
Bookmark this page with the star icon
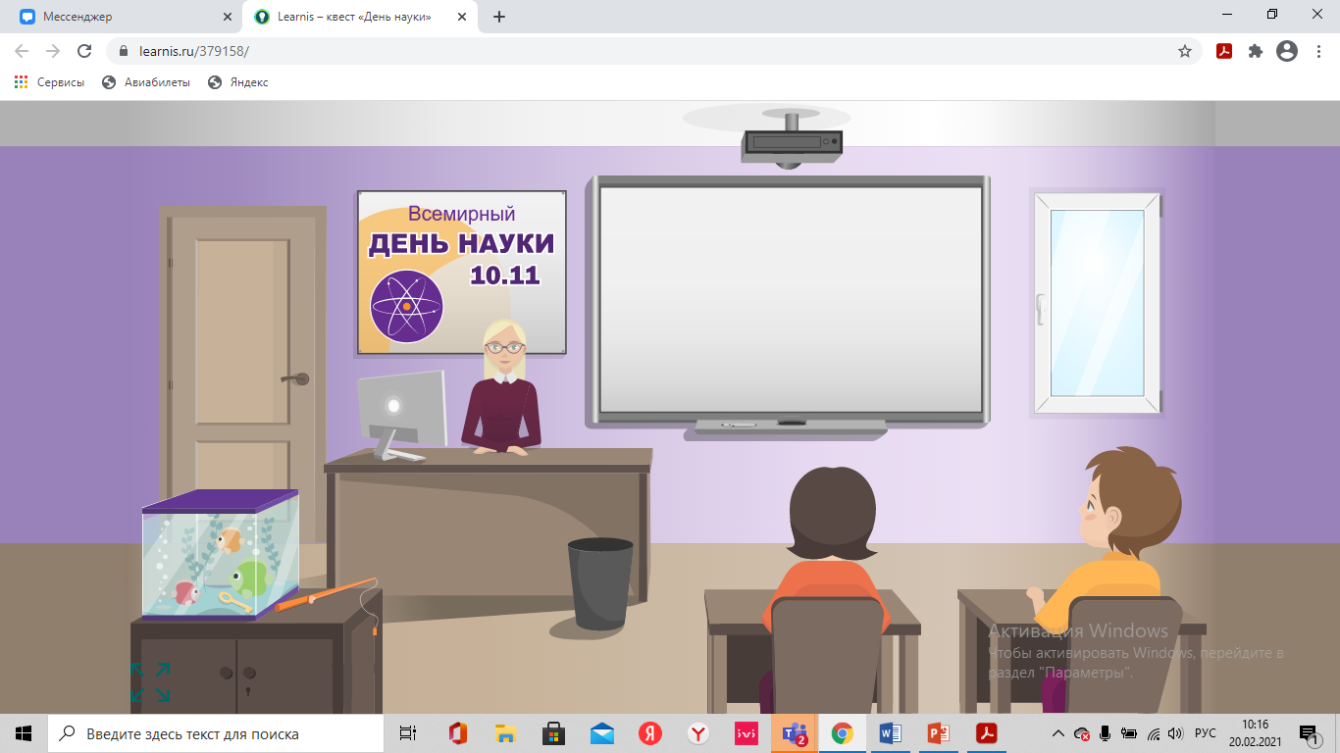pos(1185,51)
